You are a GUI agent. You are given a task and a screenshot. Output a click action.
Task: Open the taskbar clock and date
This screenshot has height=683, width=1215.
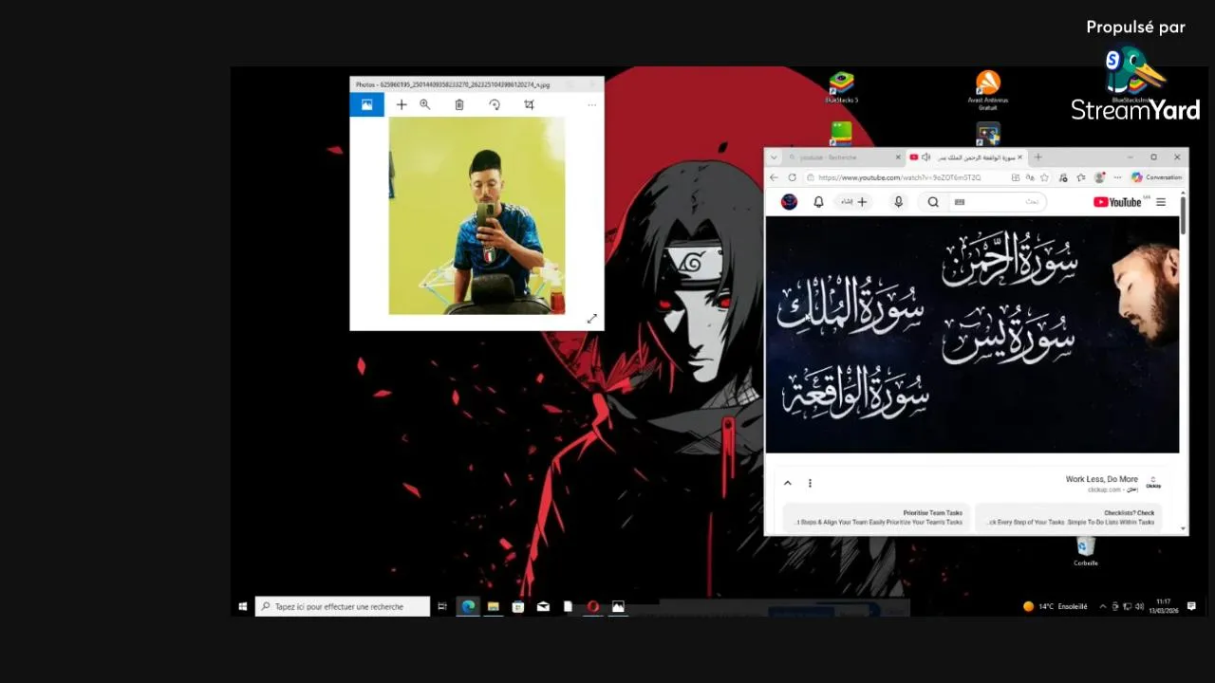(x=1164, y=606)
